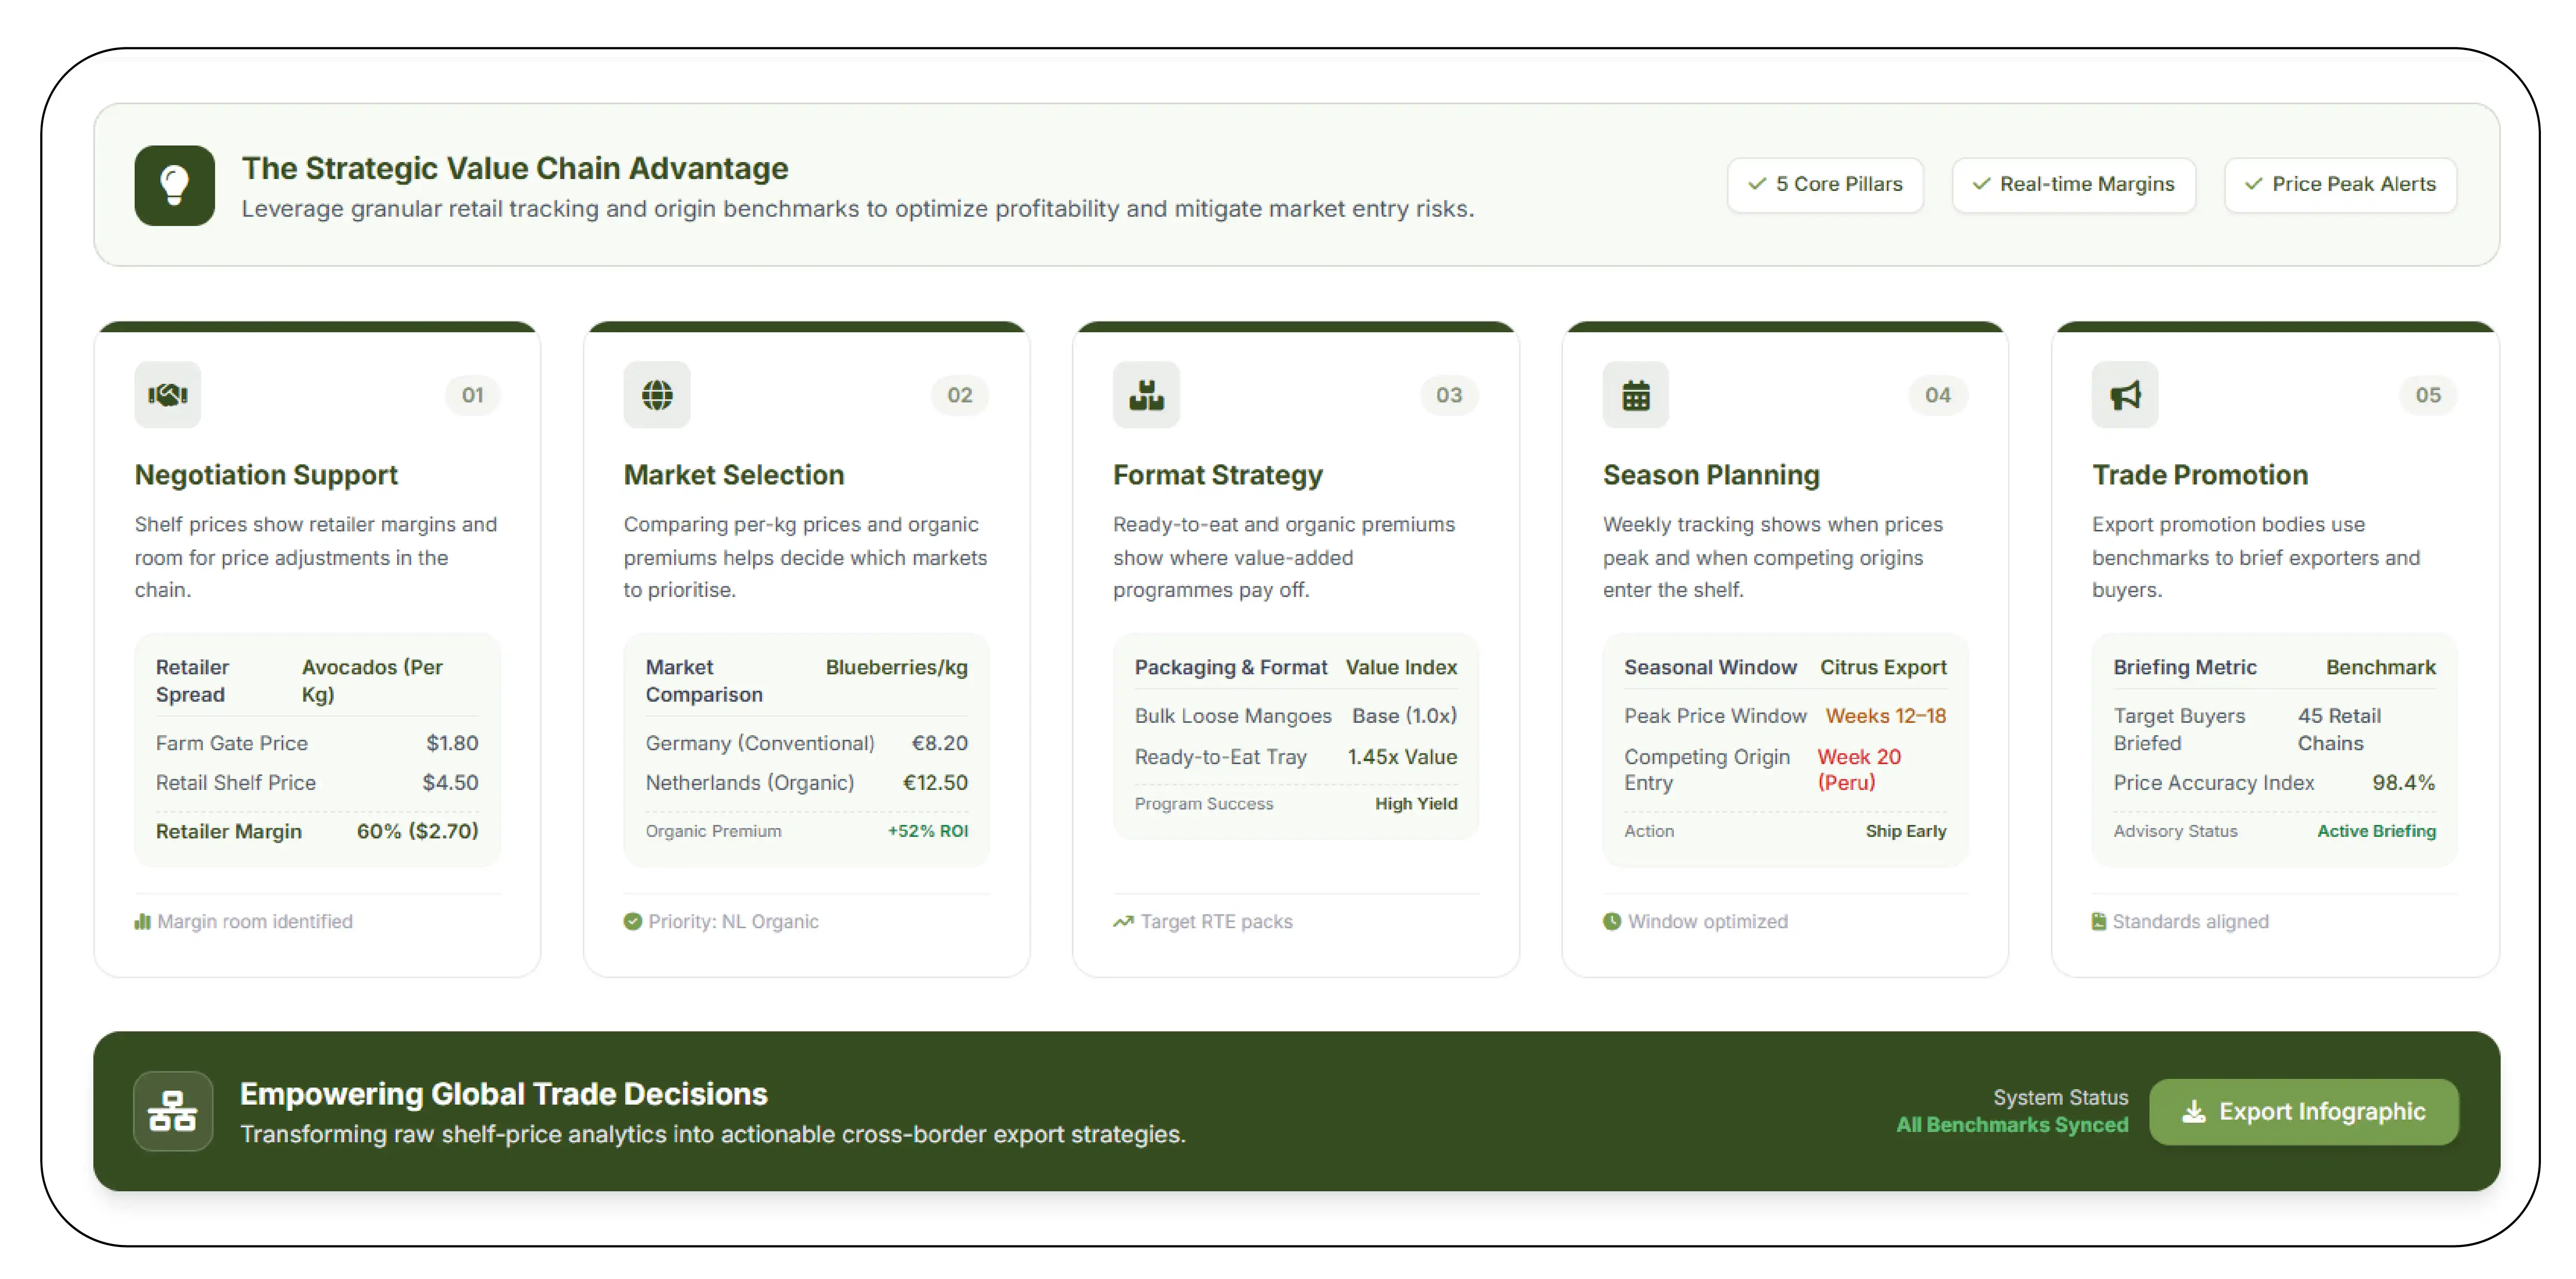Click the green check beside Priority: NL Organic
Image resolution: width=2576 pixels, height=1279 pixels.
point(632,922)
